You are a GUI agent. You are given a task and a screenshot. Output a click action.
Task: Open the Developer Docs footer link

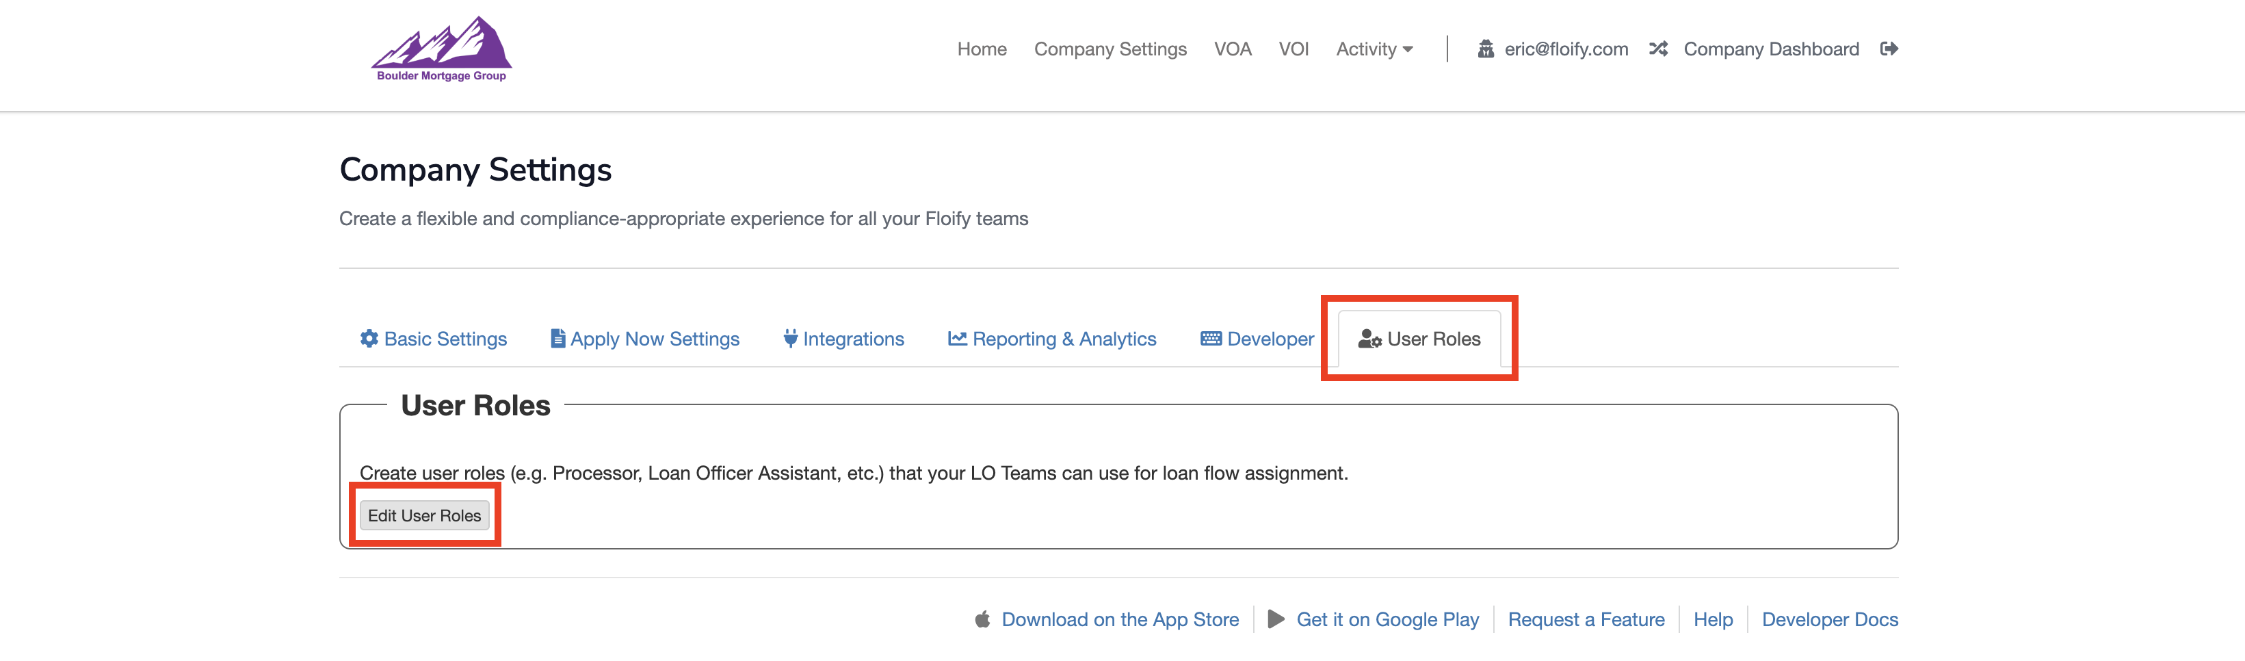1829,619
